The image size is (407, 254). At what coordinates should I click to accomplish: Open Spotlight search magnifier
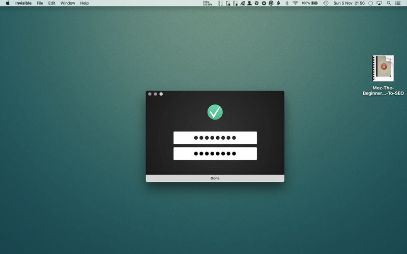[x=389, y=3]
